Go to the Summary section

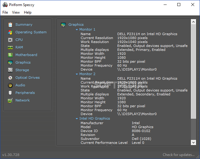pos(24,25)
